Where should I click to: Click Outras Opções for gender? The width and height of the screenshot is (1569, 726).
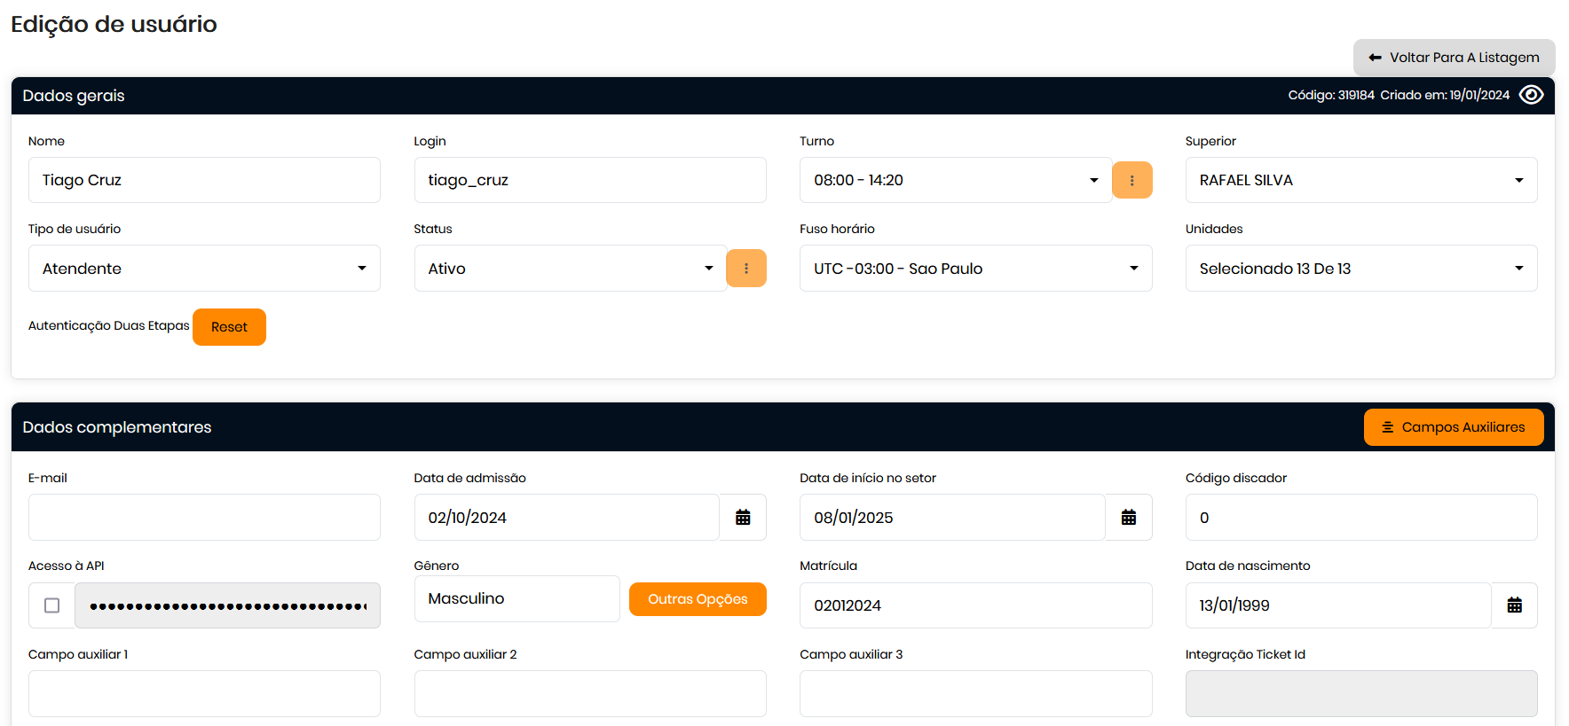coord(698,599)
